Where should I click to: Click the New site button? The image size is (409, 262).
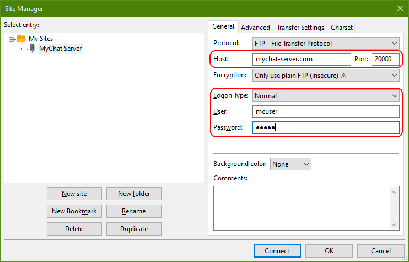pyautogui.click(x=74, y=194)
